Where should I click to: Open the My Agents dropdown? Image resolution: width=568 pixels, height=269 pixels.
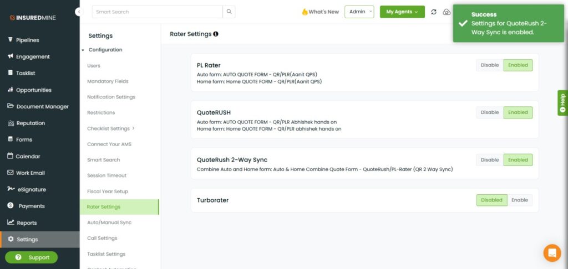tap(402, 12)
